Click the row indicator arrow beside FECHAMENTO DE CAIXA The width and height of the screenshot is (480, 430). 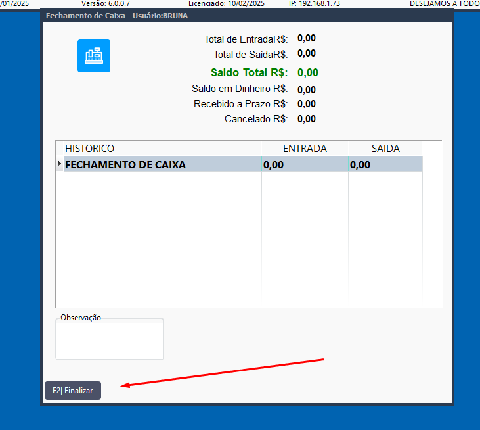click(x=59, y=164)
